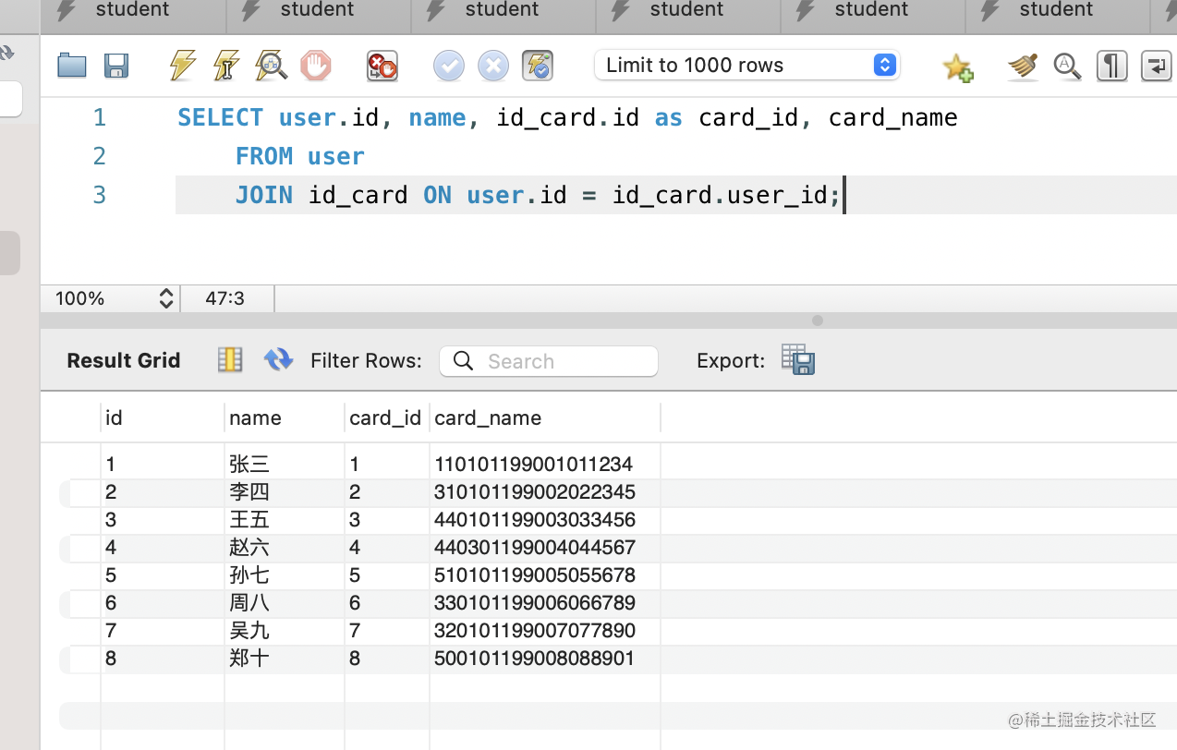Toggle auto-commit mode button
Screen dimensions: 1177x750
point(538,66)
